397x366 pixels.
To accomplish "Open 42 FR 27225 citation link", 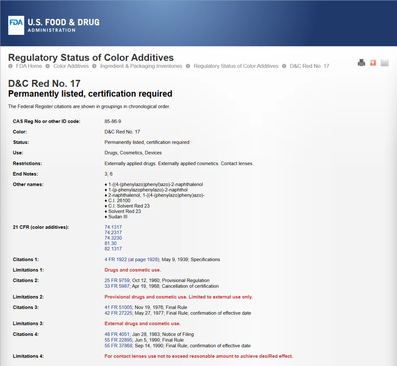I will coord(118,313).
